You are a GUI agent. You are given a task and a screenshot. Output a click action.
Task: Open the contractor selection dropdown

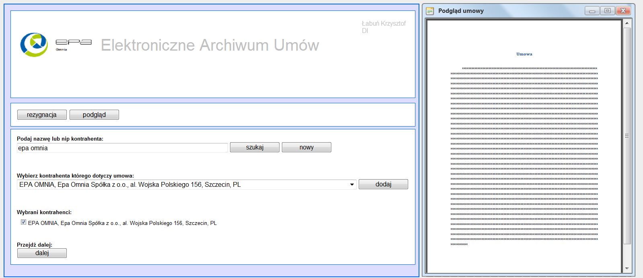(x=352, y=185)
